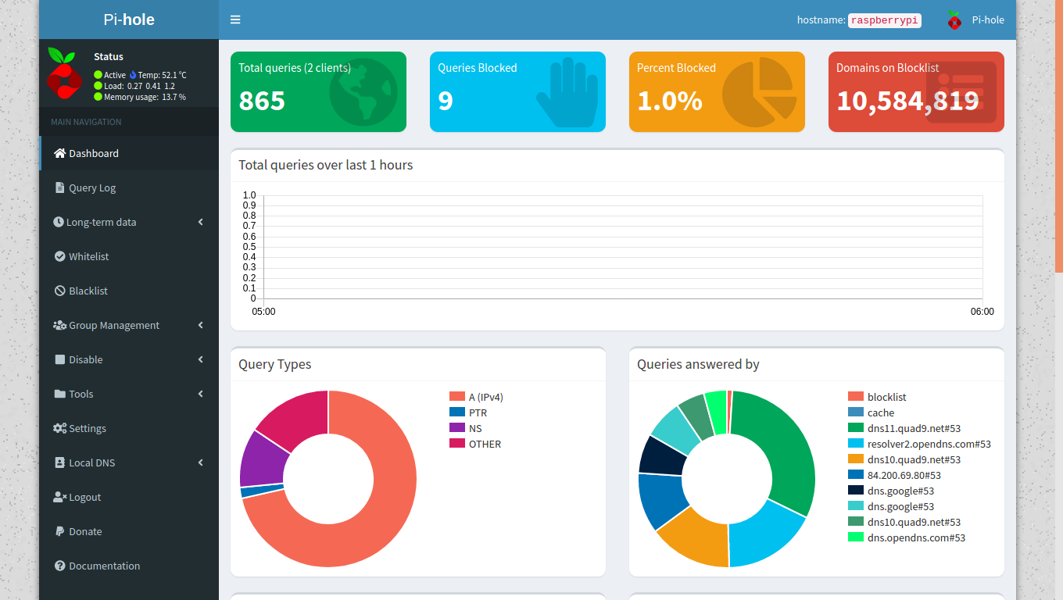Click the Pi-hole user logo in top-right header
Screen dimensions: 1063x600
pos(954,20)
